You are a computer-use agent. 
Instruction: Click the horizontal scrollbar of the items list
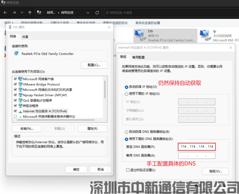[x=55, y=120]
